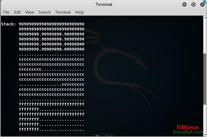This screenshot has height=137, width=207.
Task: Open the Terminal menu
Action: [63, 12]
